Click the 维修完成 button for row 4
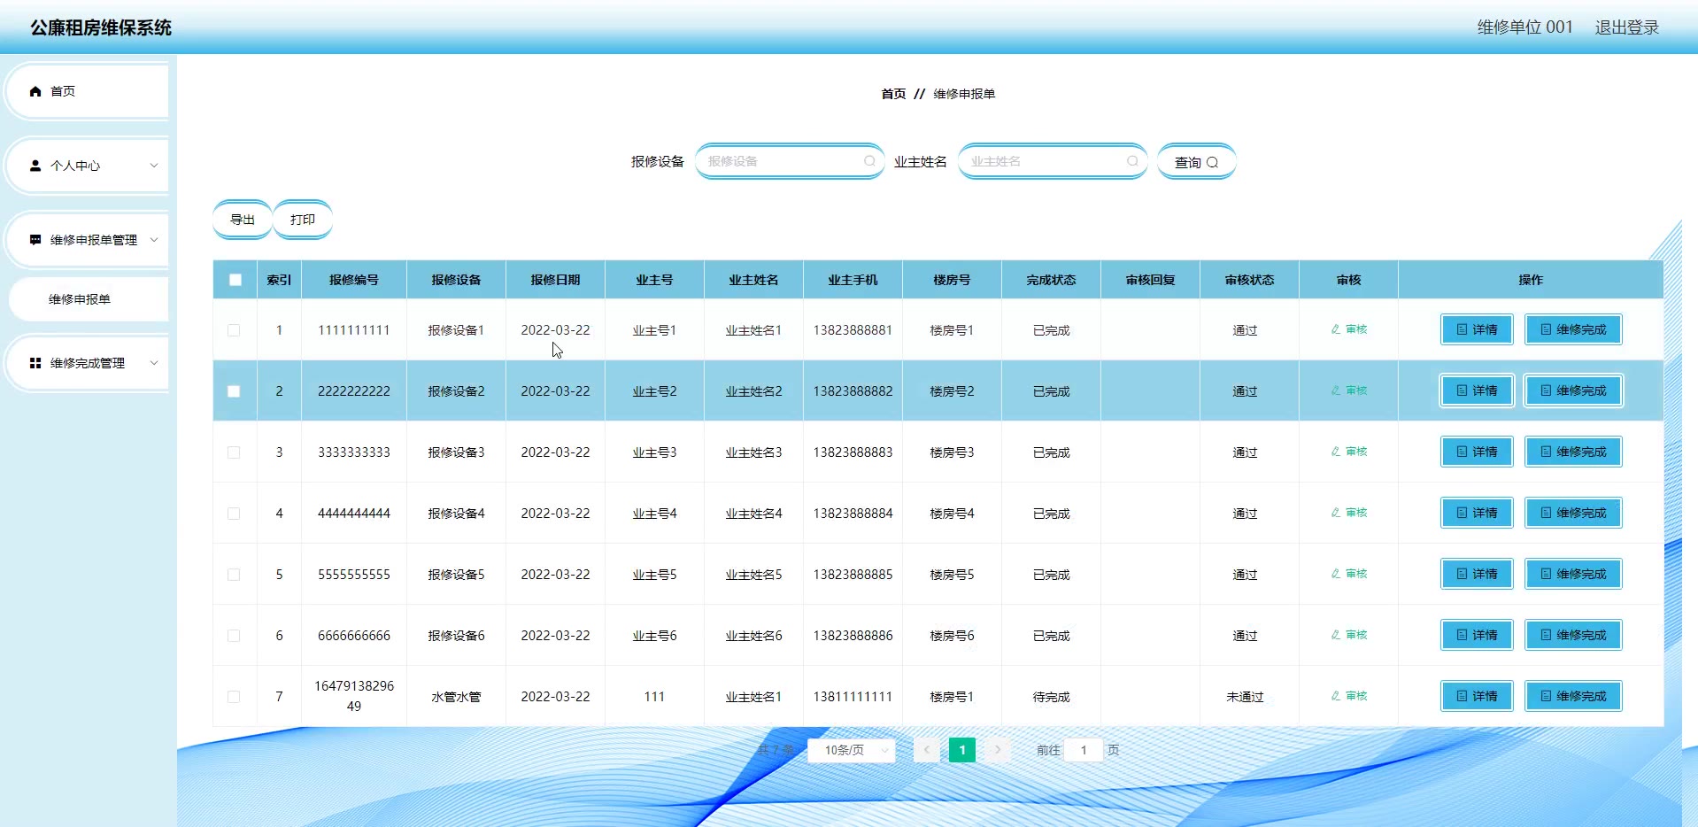 [1573, 514]
